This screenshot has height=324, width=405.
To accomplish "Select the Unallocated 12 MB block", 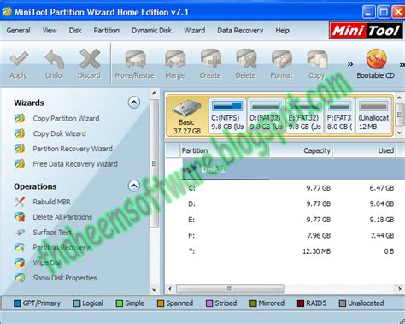I will pos(373,116).
